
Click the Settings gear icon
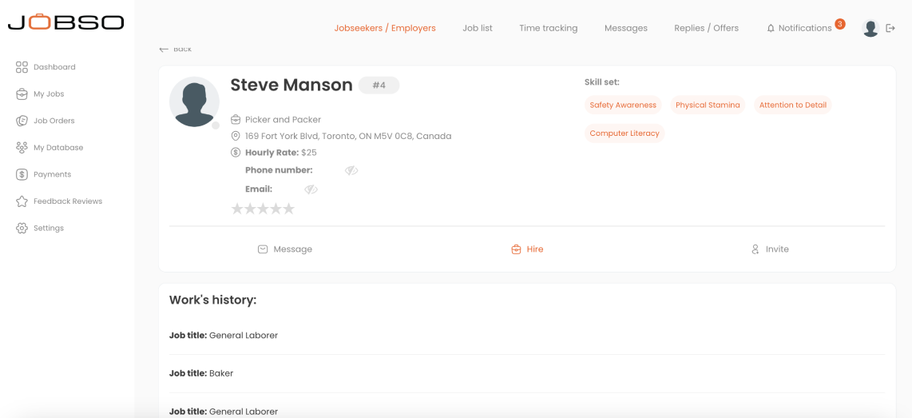click(x=22, y=229)
